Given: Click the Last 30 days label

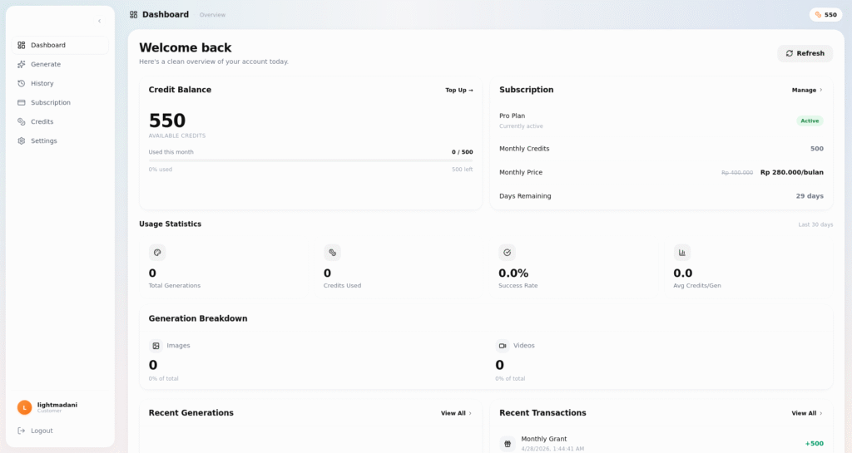Looking at the screenshot, I should point(815,224).
